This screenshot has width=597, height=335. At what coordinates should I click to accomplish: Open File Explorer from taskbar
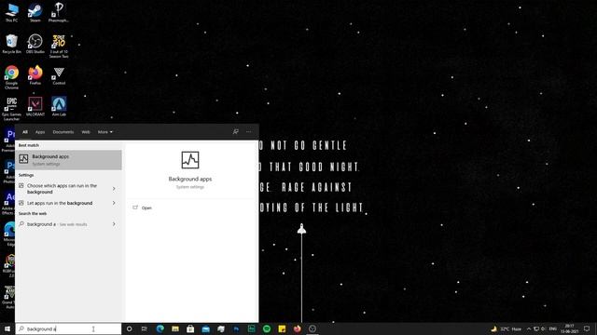(x=175, y=328)
